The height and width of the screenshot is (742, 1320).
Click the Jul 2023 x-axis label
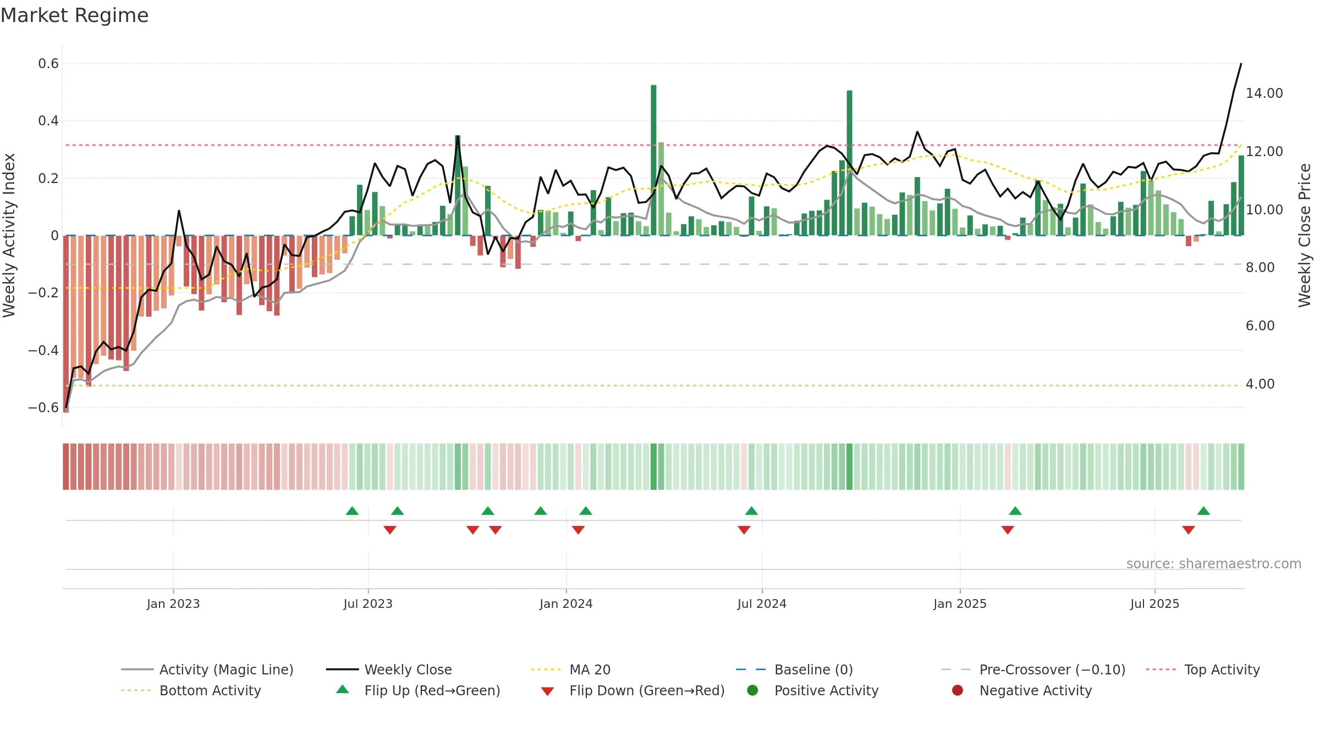pos(368,604)
